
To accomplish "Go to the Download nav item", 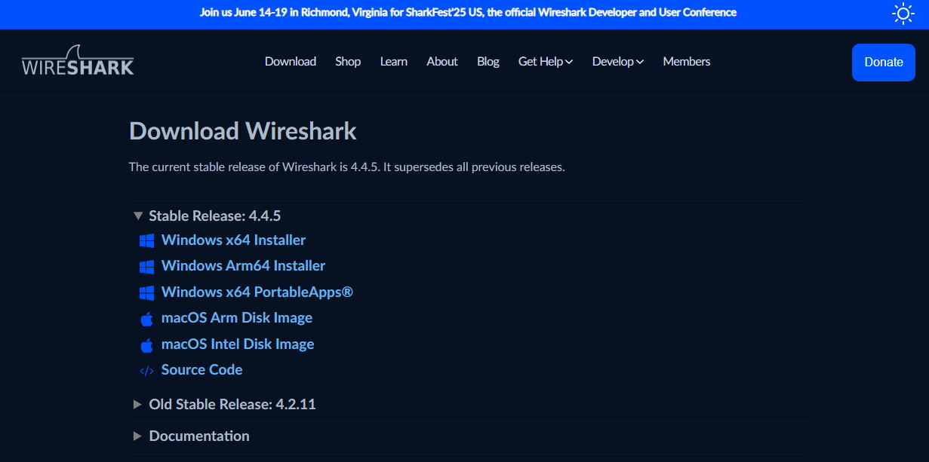I will (x=291, y=62).
